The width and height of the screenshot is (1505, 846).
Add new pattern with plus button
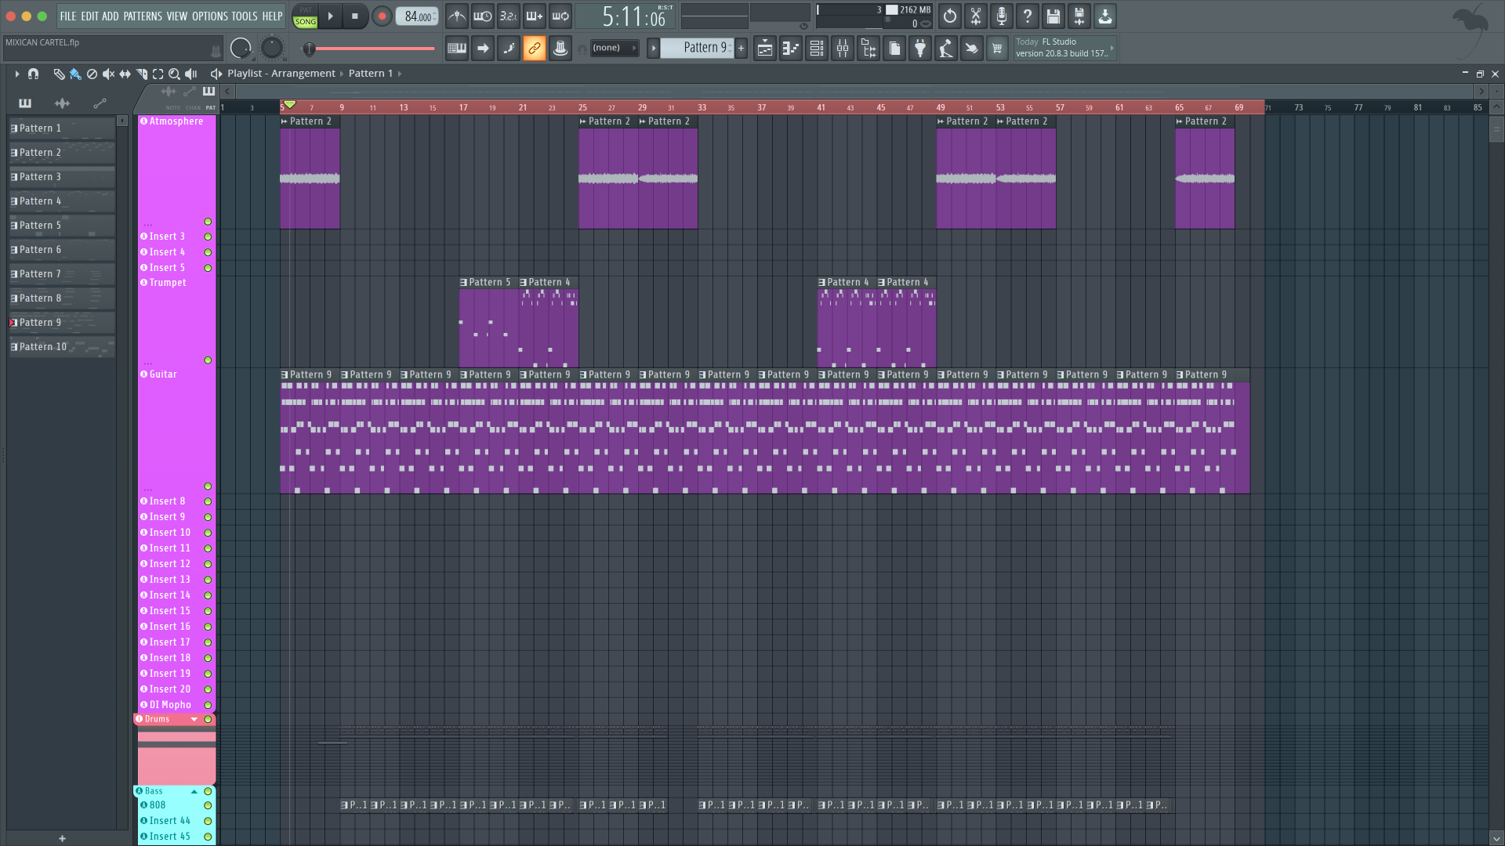point(741,49)
